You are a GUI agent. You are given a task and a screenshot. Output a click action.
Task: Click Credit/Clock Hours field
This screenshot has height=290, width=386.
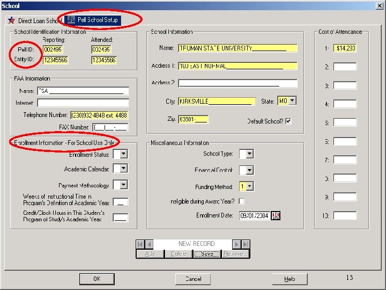pyautogui.click(x=121, y=218)
